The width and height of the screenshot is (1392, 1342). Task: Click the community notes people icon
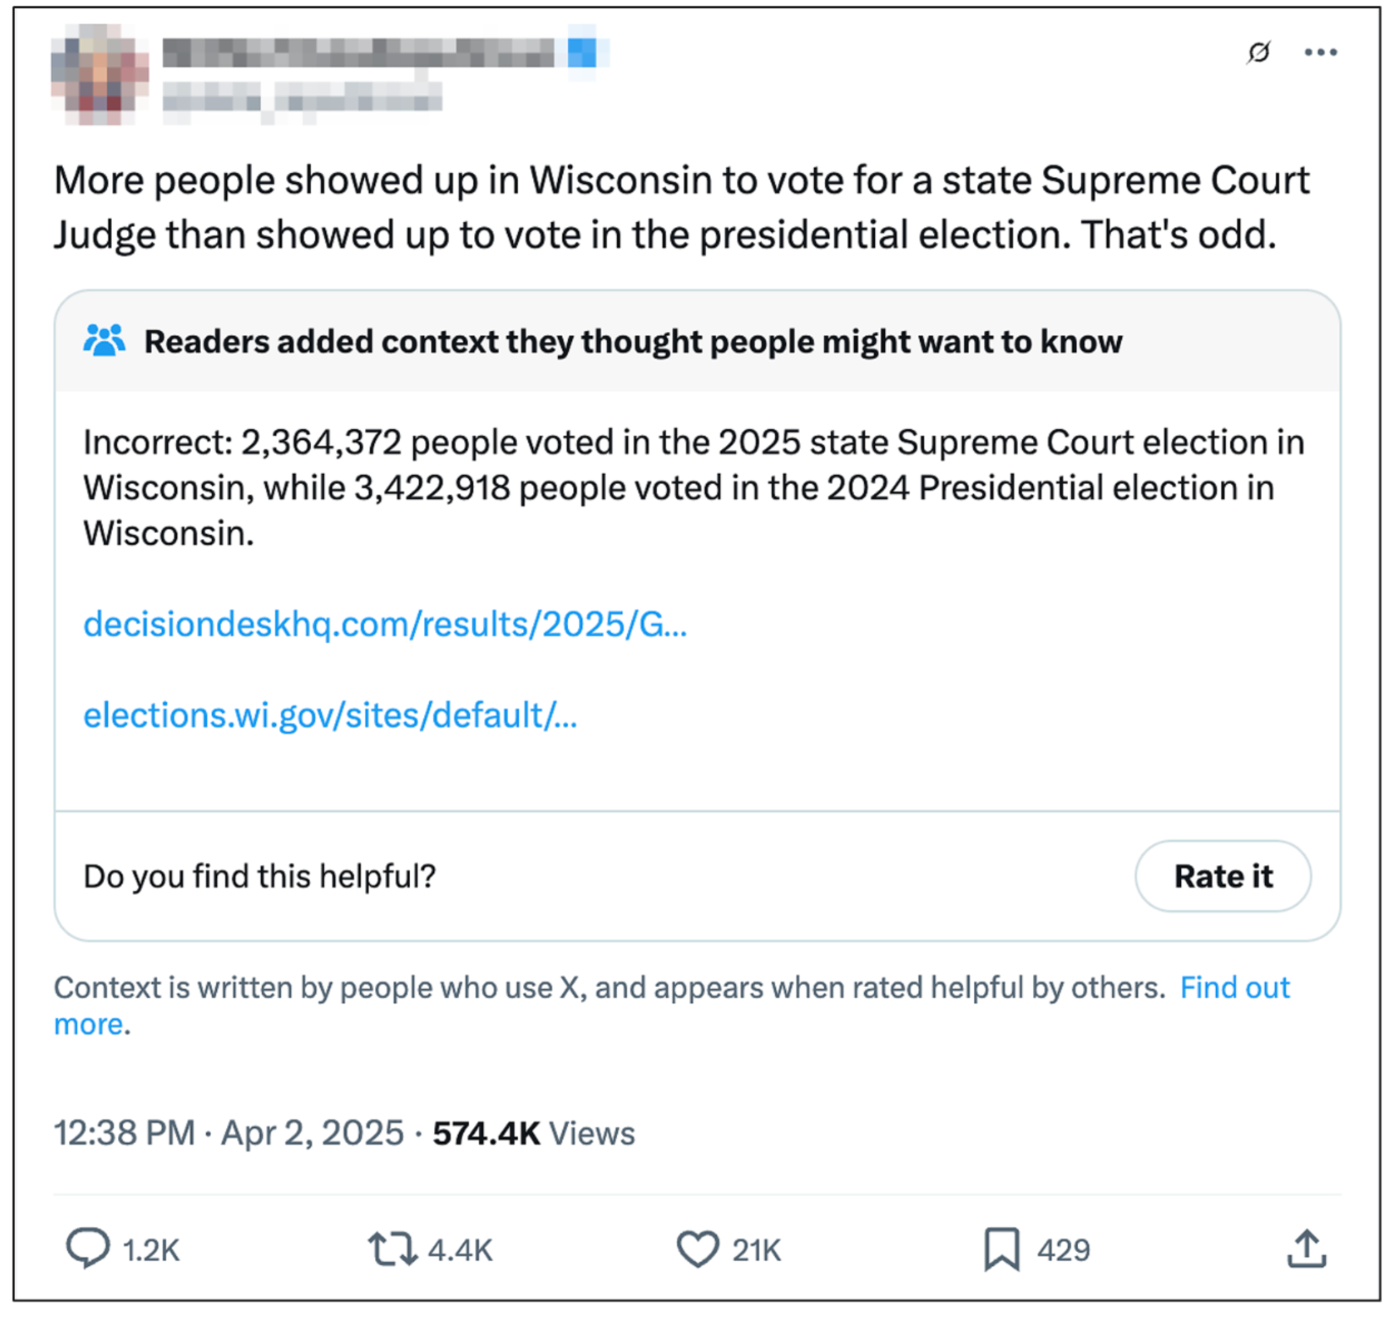tap(104, 341)
